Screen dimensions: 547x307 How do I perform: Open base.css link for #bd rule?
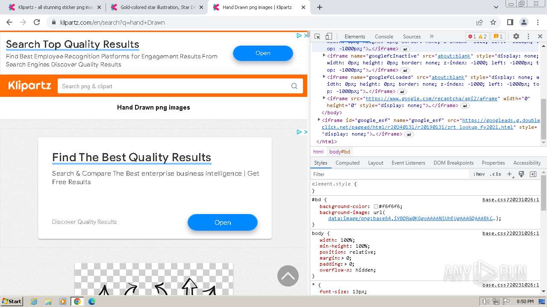511,200
